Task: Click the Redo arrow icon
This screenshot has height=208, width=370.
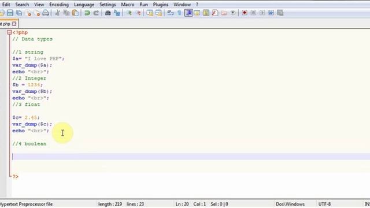Action: click(96, 13)
